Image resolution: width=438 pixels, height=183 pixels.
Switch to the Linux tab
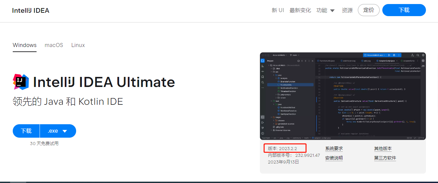(x=78, y=45)
